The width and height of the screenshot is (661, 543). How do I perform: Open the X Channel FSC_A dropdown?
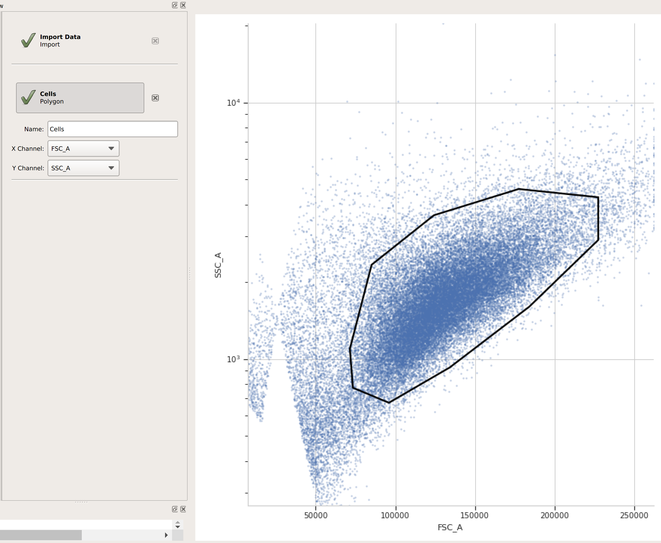click(x=83, y=148)
